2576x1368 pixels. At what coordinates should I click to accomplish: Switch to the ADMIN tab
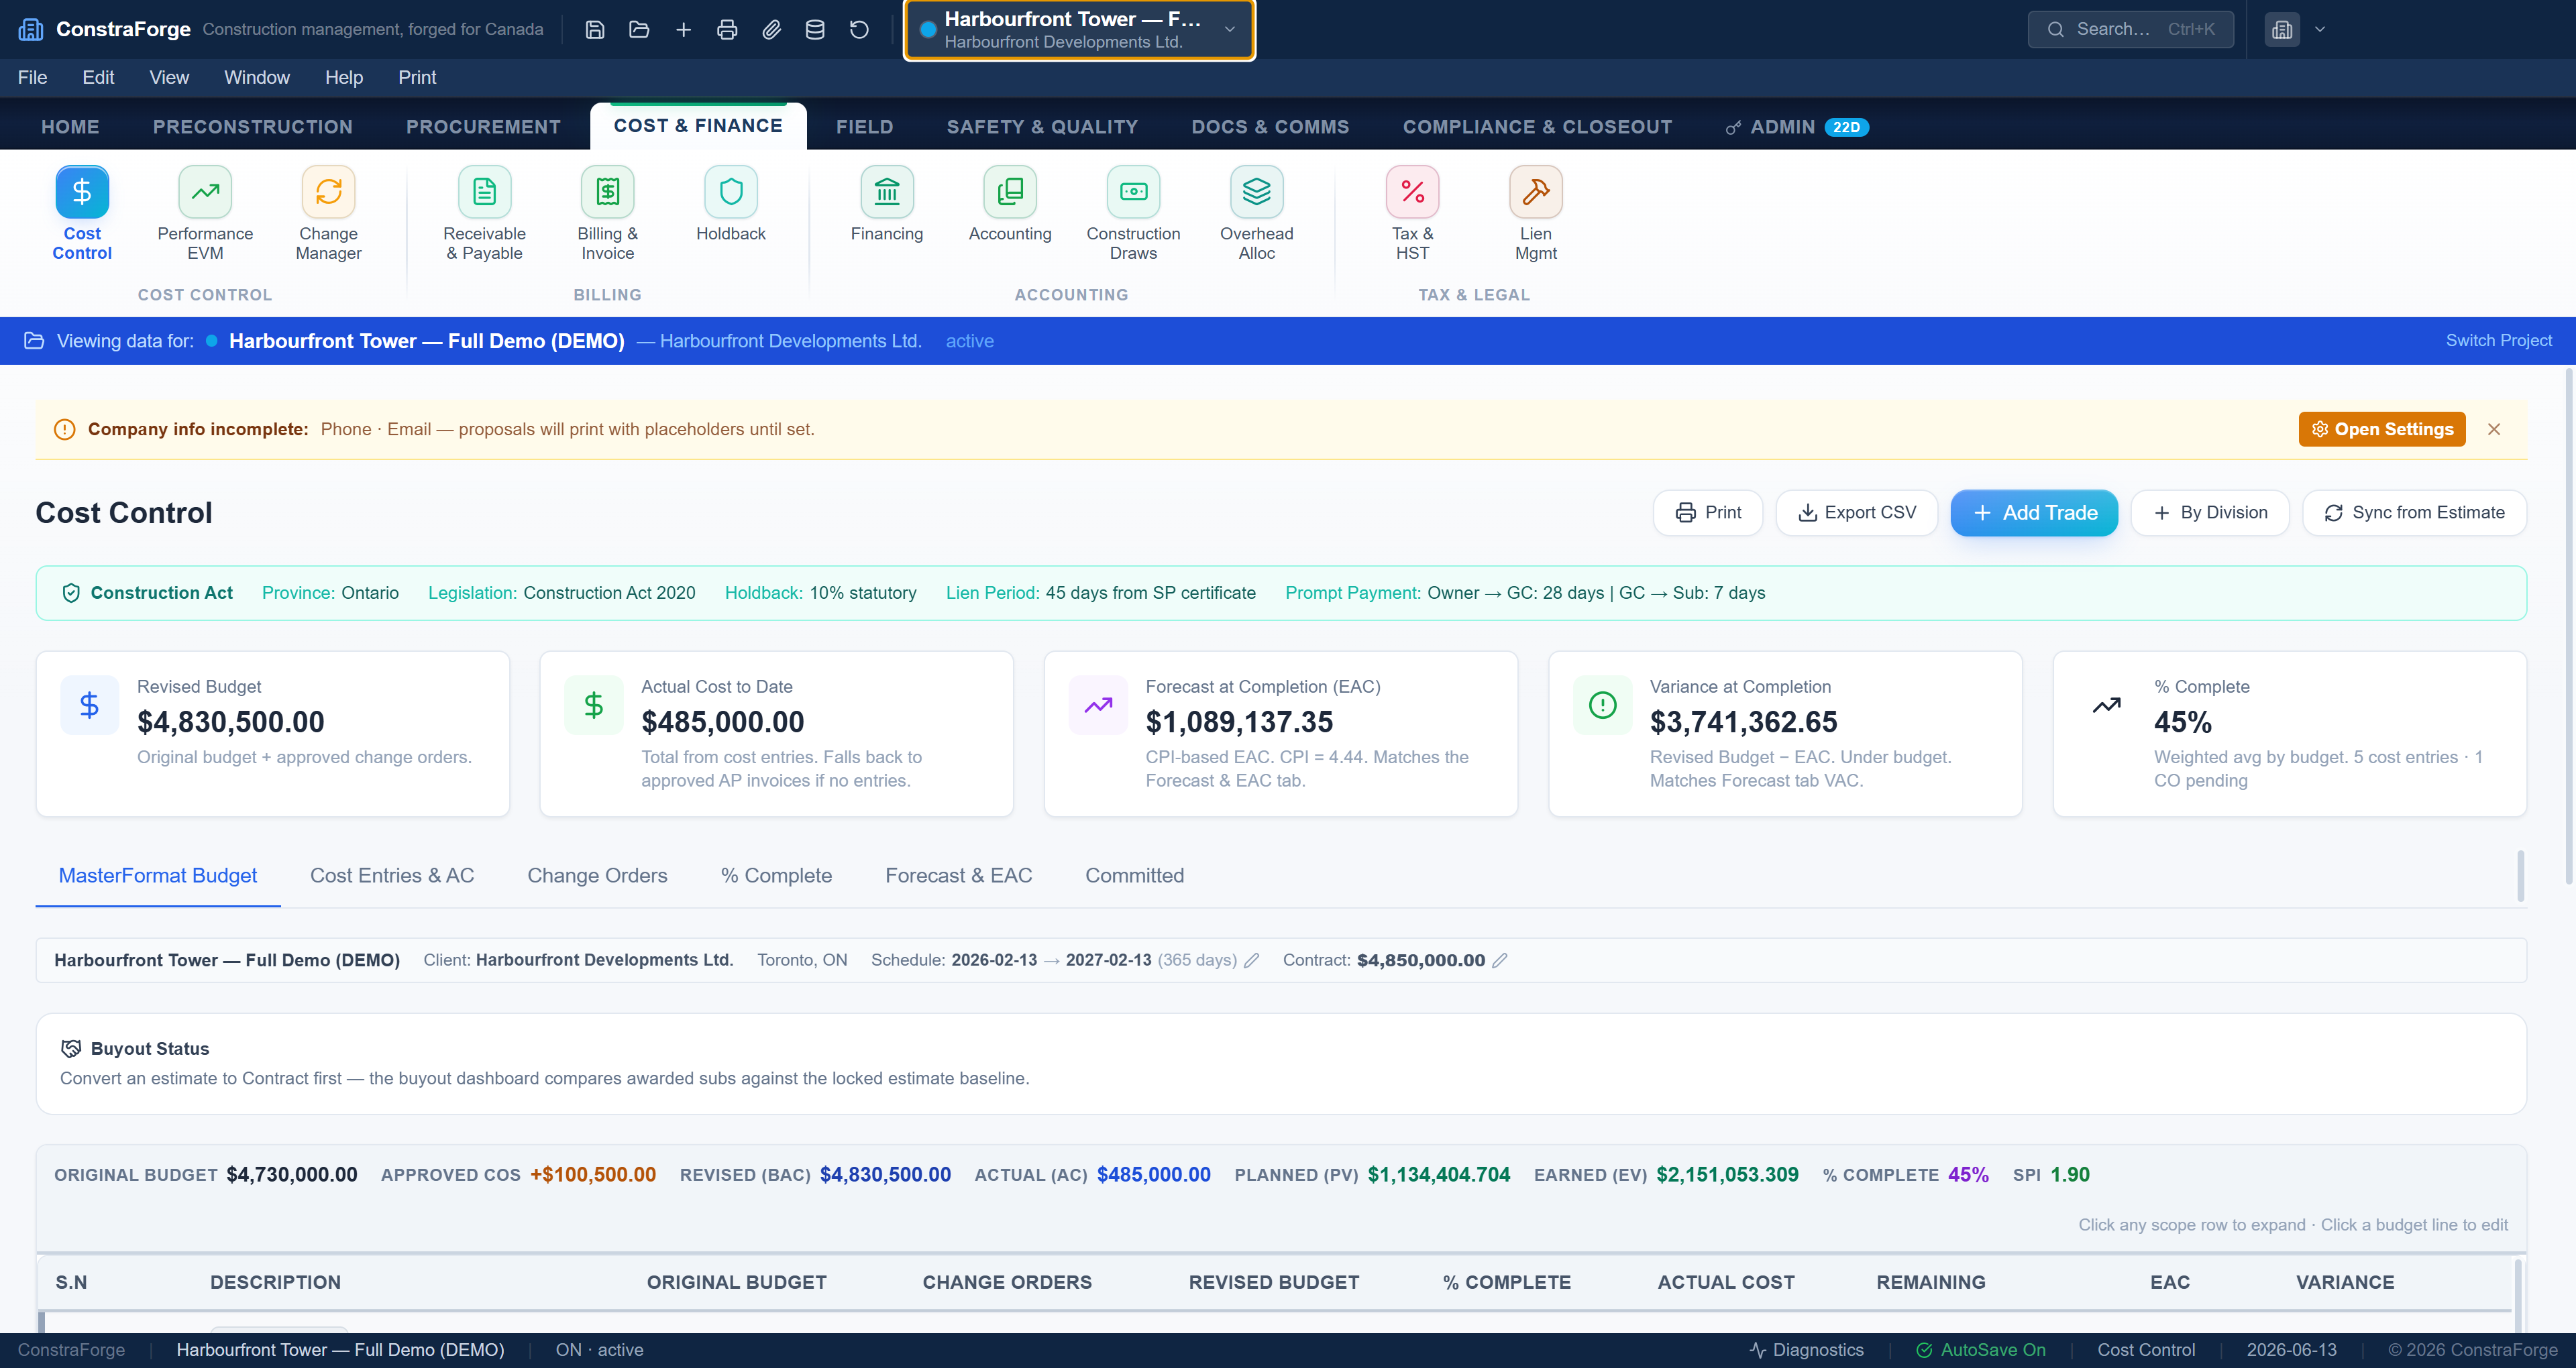[x=1796, y=127]
